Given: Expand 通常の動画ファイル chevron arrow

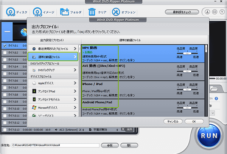Looking at the screenshot, I should click(75, 57).
